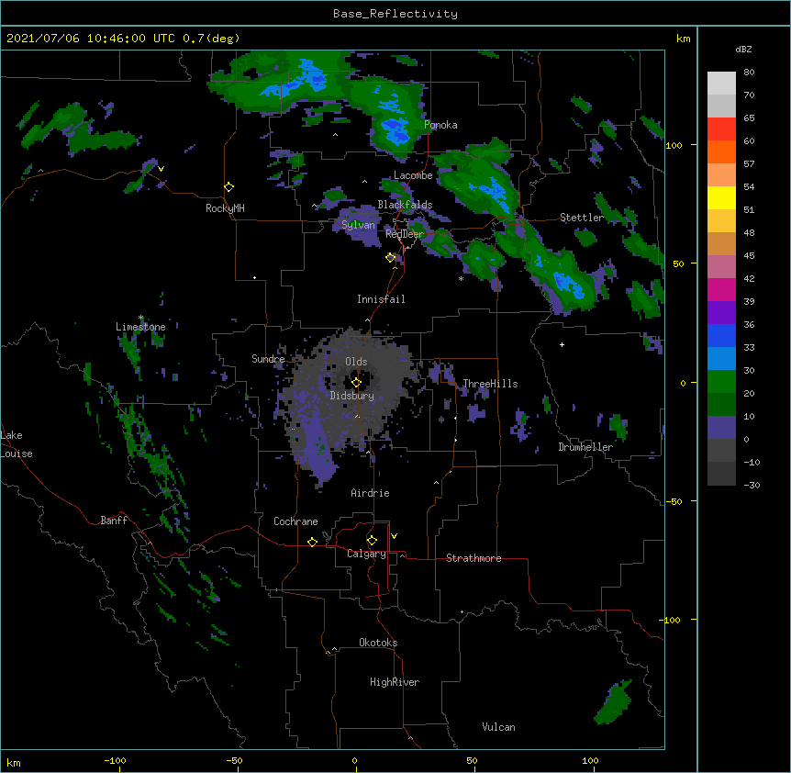Click the Stettler city label

pyautogui.click(x=582, y=218)
